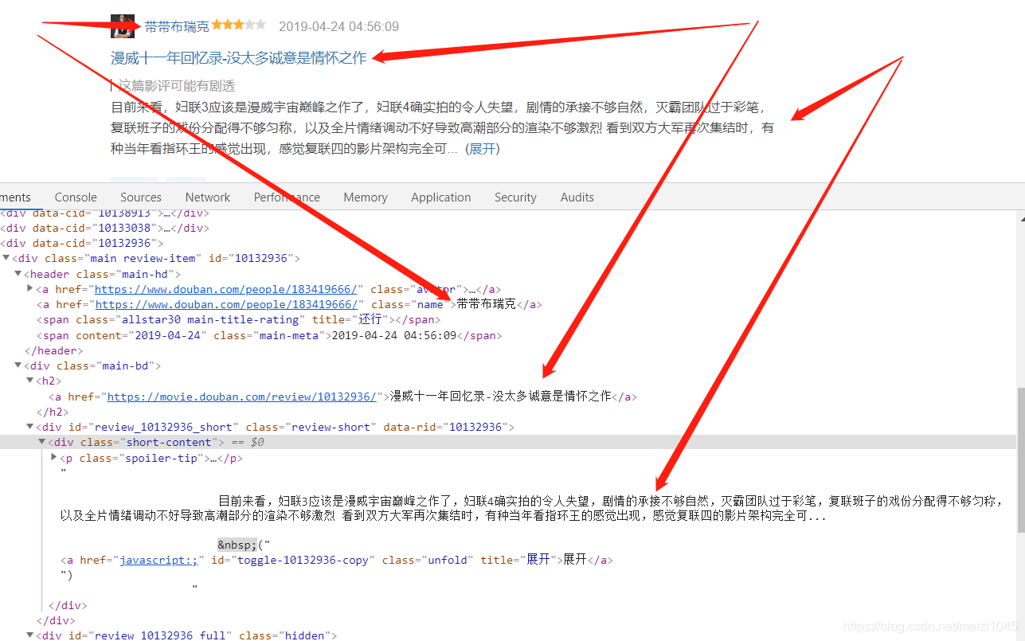1025x641 pixels.
Task: Open review title 漫威十一年回忆录-没太多诚意是情怀之作
Action: coord(239,57)
